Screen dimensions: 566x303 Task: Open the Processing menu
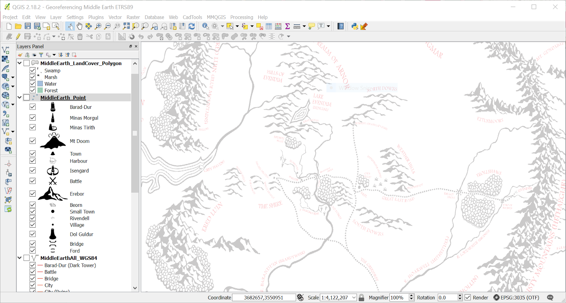coord(242,17)
